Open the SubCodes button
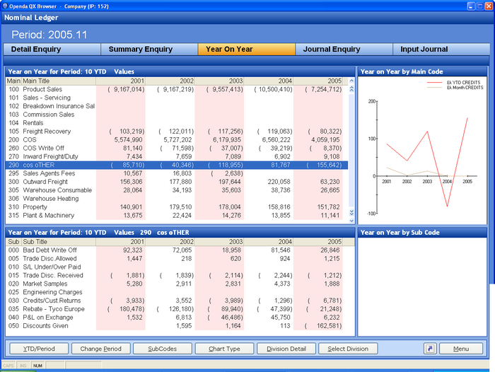 coord(162,349)
